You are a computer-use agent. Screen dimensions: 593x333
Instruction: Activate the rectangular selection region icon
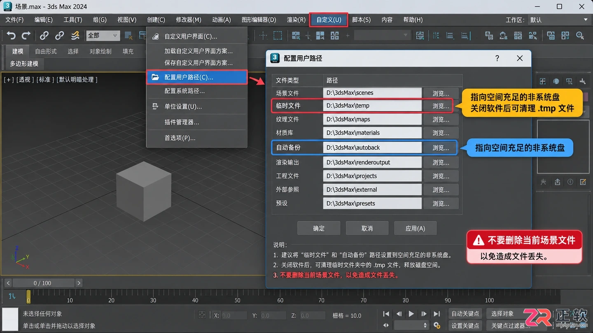(x=278, y=36)
